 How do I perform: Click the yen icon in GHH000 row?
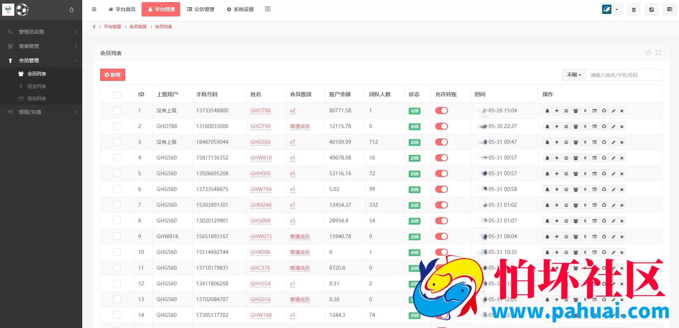pos(585,174)
